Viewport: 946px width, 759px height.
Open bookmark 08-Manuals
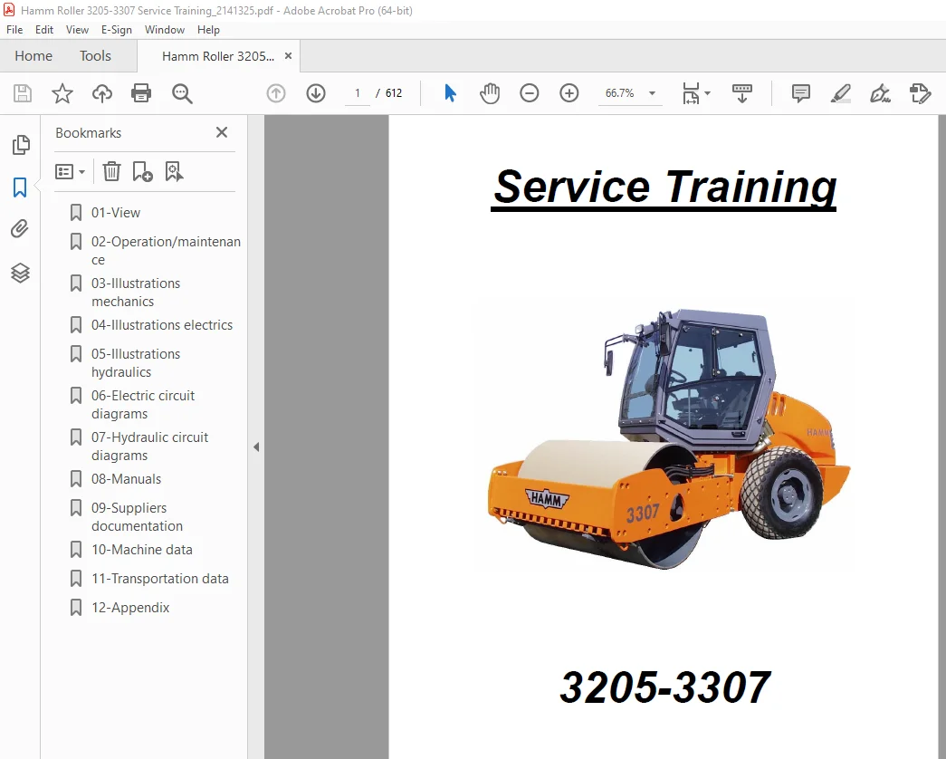[x=126, y=479]
